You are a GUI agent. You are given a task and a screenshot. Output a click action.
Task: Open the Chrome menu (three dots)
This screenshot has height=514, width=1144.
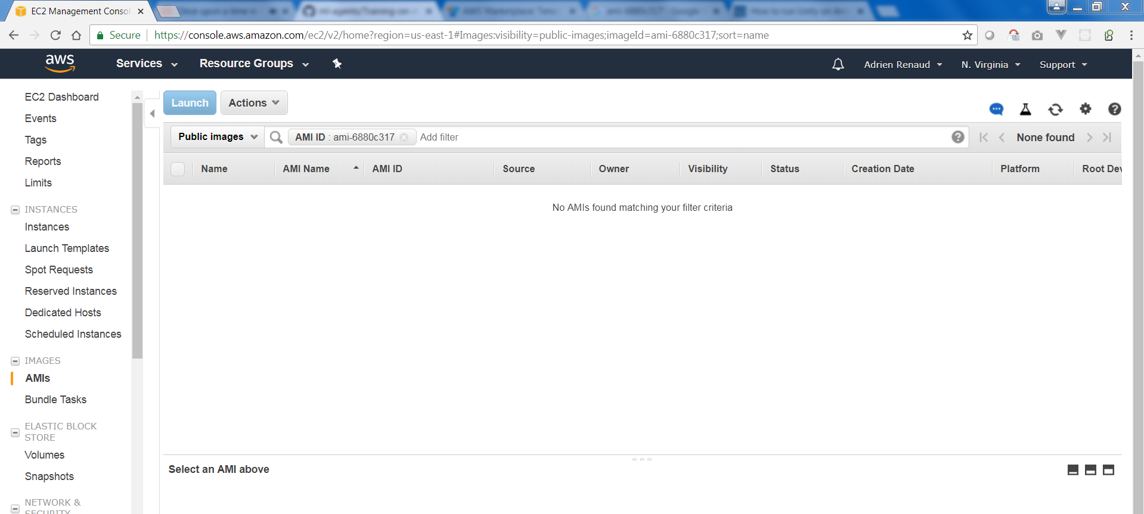point(1131,35)
